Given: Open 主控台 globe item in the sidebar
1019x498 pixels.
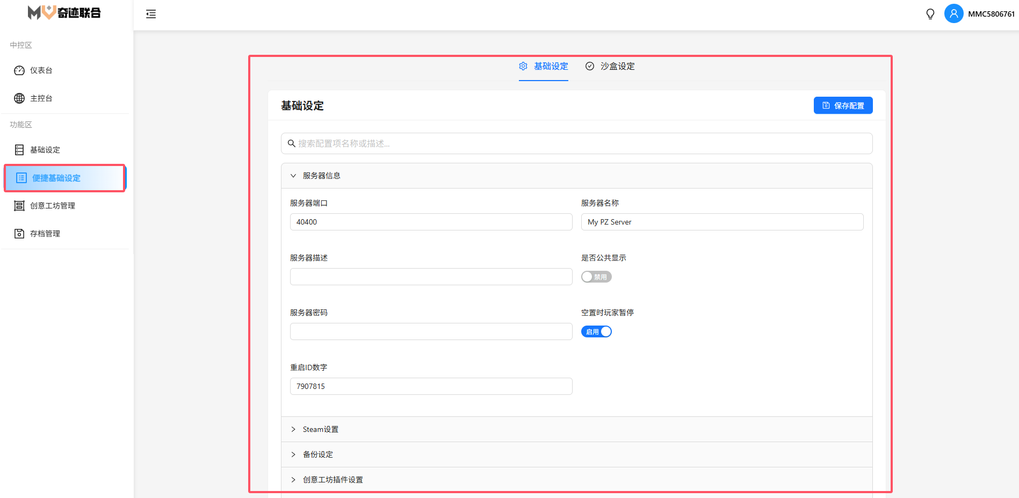Looking at the screenshot, I should coord(41,98).
